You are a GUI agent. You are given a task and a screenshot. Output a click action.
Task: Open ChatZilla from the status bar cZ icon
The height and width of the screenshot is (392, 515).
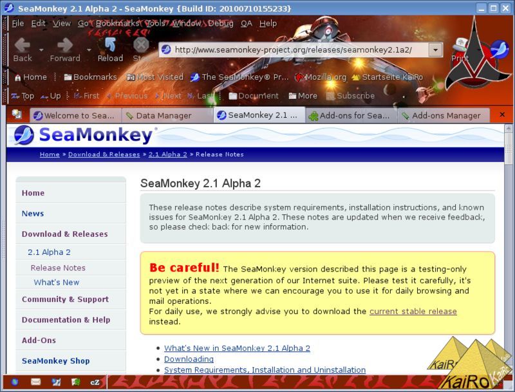point(95,382)
